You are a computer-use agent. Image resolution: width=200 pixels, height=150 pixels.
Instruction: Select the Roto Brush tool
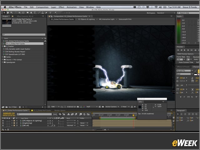pyautogui.click(x=51, y=13)
